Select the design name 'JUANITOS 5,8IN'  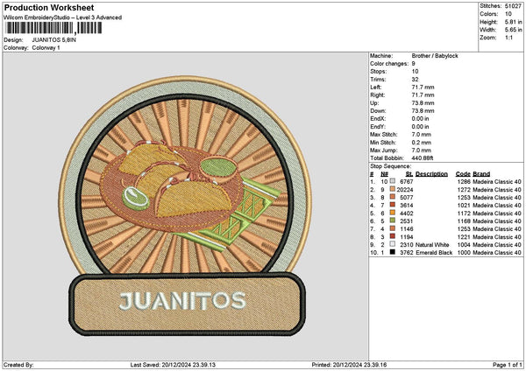pos(54,40)
